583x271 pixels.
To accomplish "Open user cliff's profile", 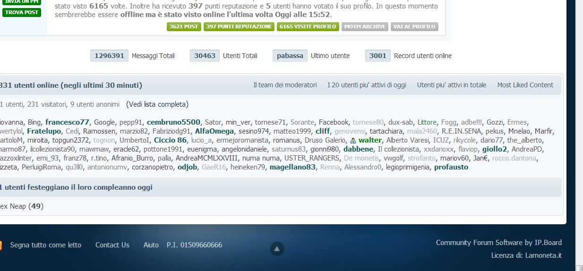I will [x=323, y=131].
